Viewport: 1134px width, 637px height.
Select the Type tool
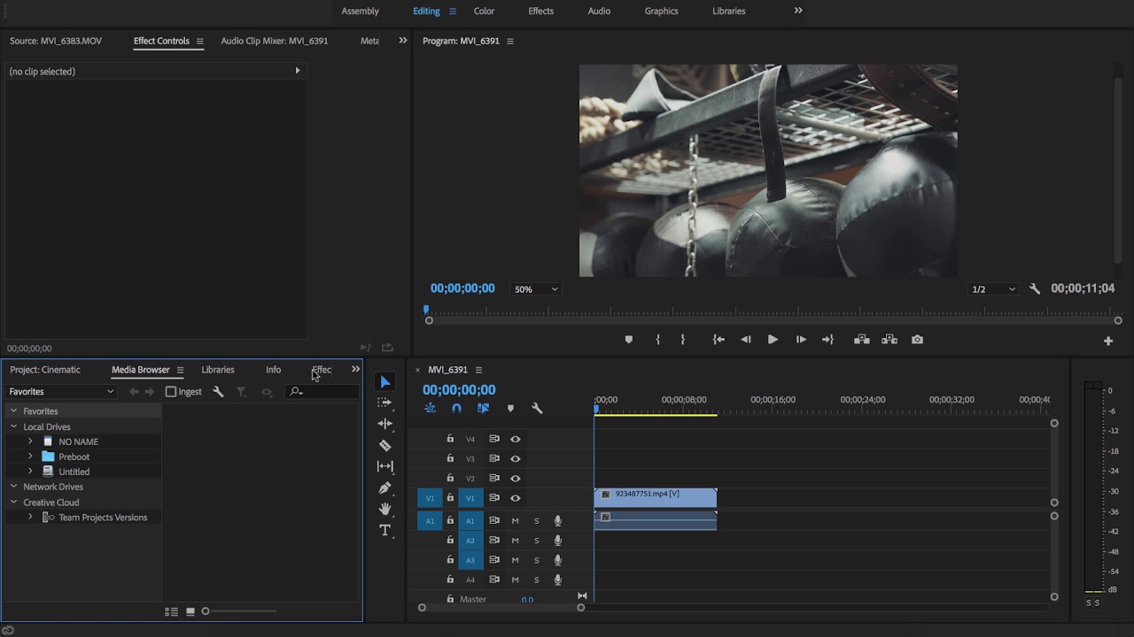click(384, 530)
